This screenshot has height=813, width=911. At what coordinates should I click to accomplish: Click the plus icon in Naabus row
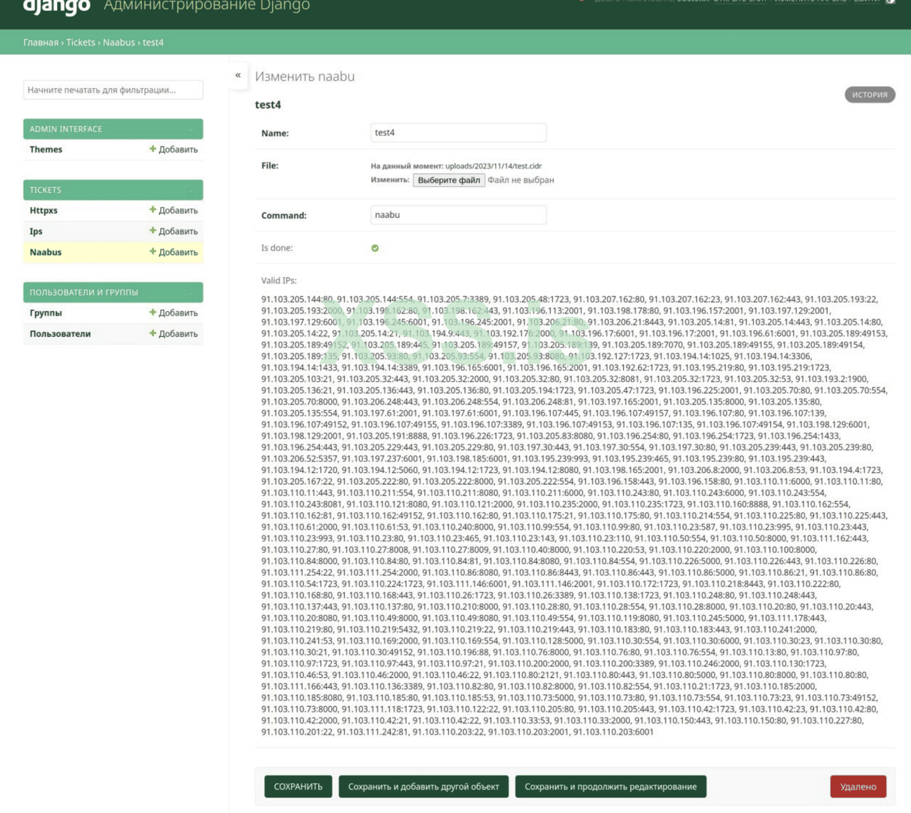tap(153, 252)
